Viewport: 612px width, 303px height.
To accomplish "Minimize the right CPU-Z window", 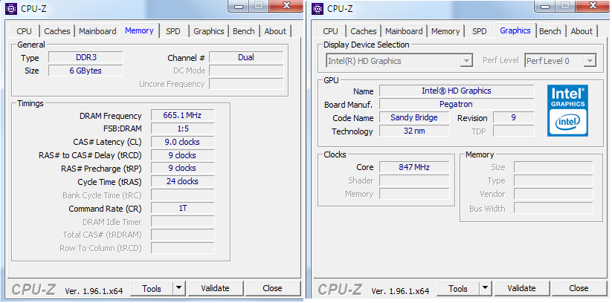I will 545,5.
